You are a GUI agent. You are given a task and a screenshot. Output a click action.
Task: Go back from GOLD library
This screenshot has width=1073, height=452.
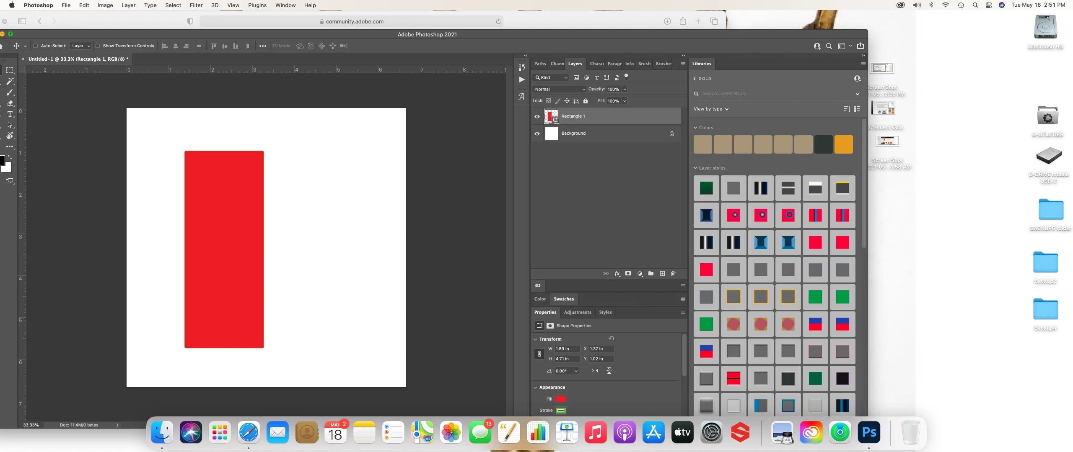click(x=695, y=79)
